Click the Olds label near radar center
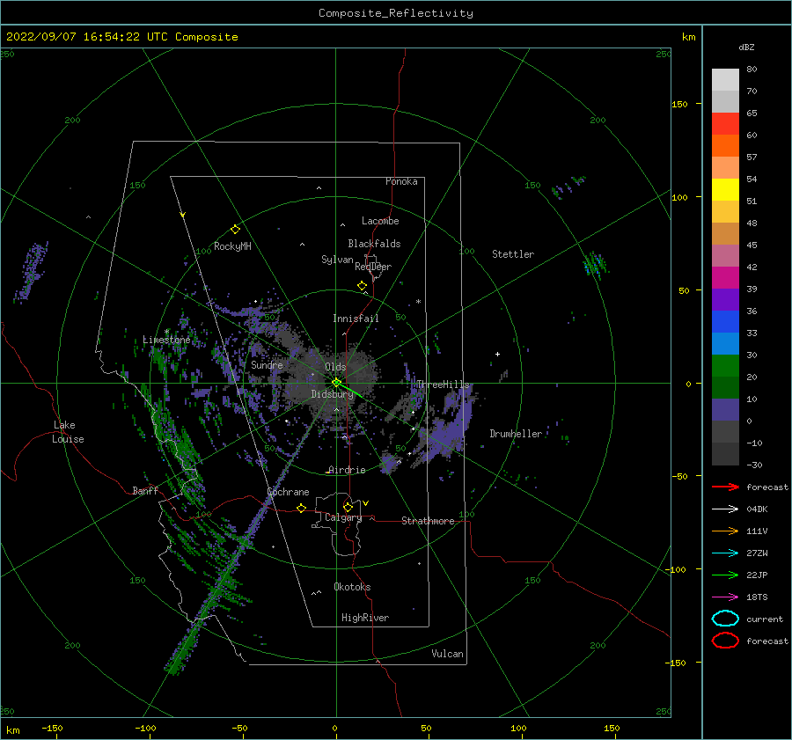 [335, 367]
